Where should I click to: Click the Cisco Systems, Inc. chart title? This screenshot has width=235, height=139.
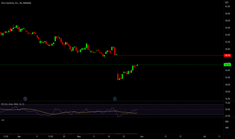point(16,3)
